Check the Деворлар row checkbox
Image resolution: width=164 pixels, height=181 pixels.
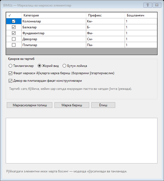click(14, 39)
